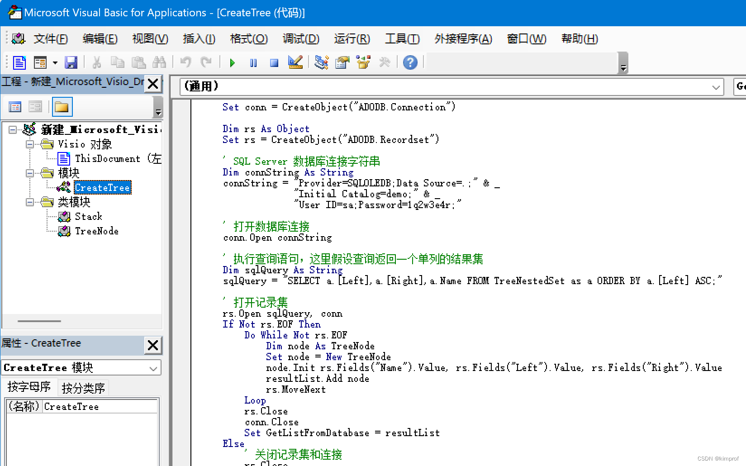Click the conn.Open connString code line

(x=277, y=238)
